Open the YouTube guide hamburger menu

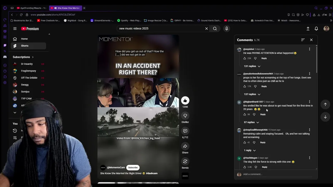click(x=15, y=29)
